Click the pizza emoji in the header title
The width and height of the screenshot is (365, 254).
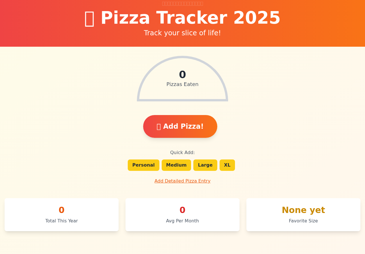(89, 18)
